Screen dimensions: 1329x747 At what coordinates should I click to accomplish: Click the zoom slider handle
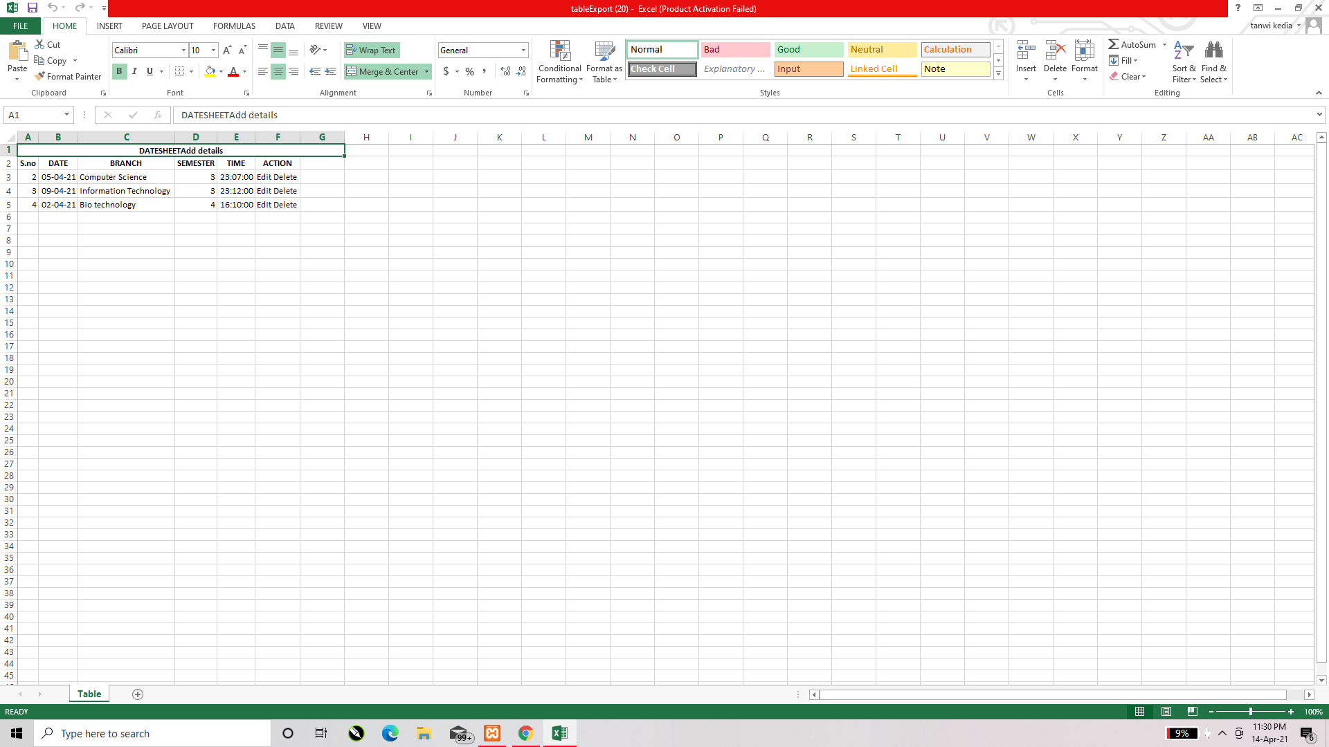(1250, 712)
